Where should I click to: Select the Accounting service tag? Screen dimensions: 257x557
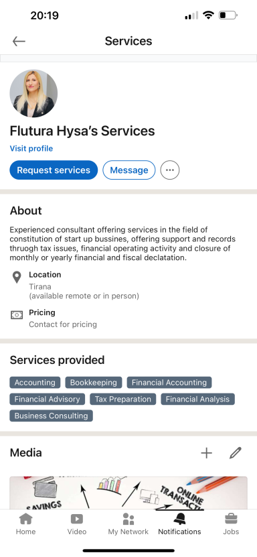(x=35, y=383)
